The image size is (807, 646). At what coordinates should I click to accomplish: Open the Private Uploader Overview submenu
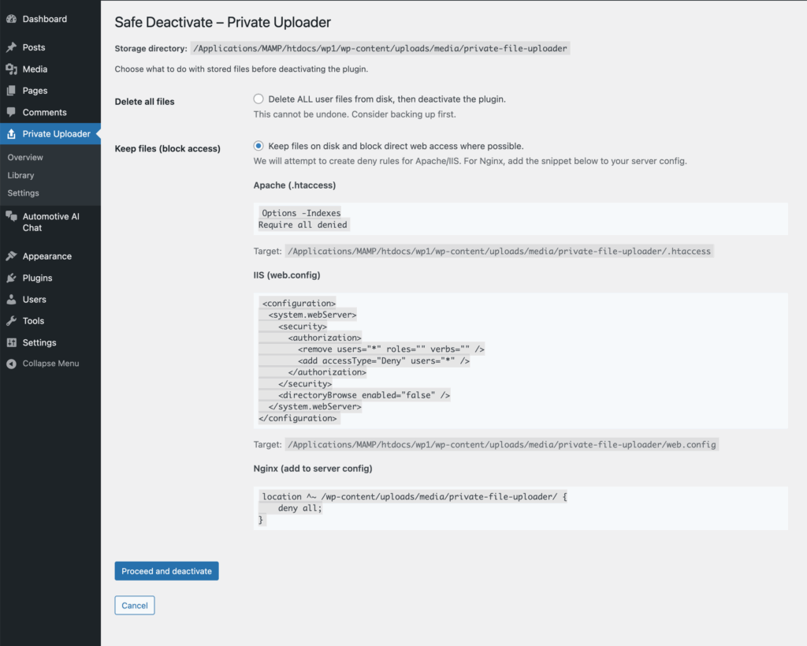tap(25, 158)
